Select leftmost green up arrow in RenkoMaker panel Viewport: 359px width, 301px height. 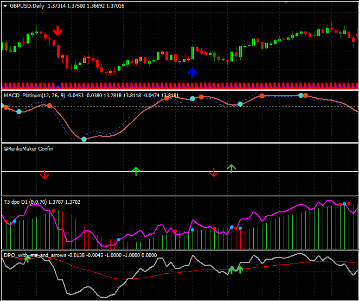[x=136, y=171]
